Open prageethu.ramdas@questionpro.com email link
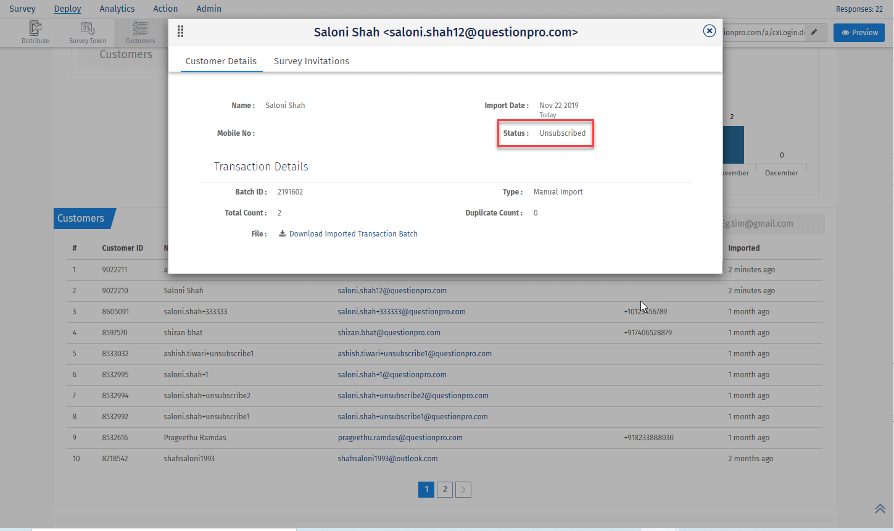Image resolution: width=894 pixels, height=531 pixels. coord(400,437)
